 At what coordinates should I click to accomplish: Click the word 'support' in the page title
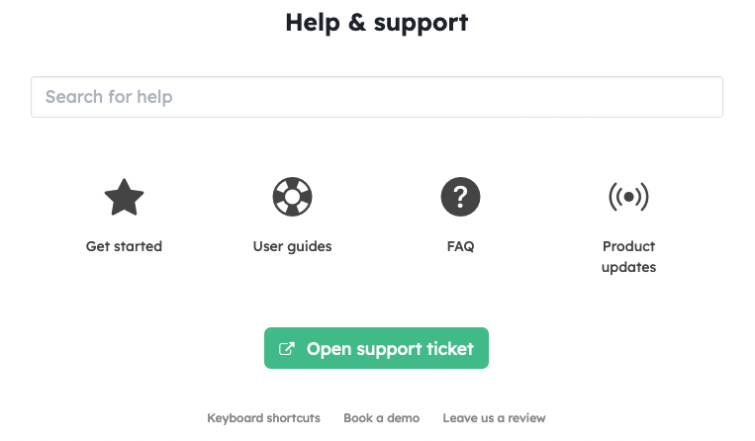point(421,24)
